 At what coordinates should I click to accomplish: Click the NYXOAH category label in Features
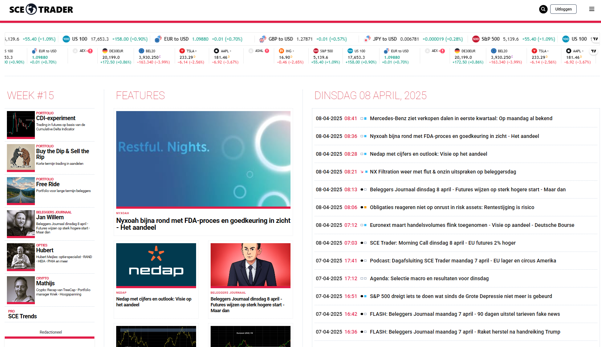(x=122, y=213)
